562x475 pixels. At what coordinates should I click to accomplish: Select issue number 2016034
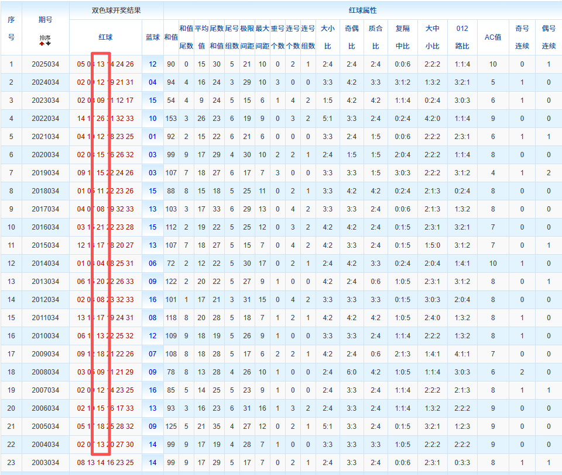tap(45, 227)
